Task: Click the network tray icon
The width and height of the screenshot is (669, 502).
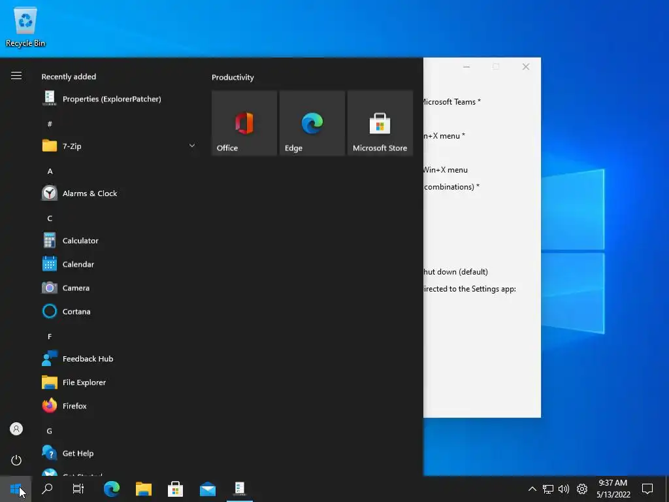Action: (x=548, y=489)
